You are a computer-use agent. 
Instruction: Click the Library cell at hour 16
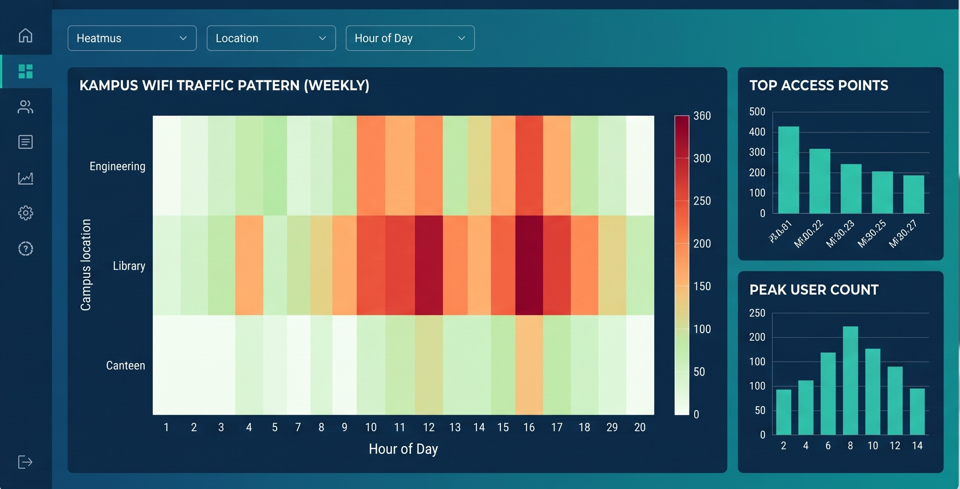point(529,265)
